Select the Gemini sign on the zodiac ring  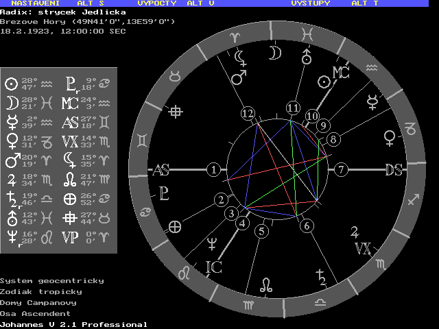pyautogui.click(x=143, y=141)
